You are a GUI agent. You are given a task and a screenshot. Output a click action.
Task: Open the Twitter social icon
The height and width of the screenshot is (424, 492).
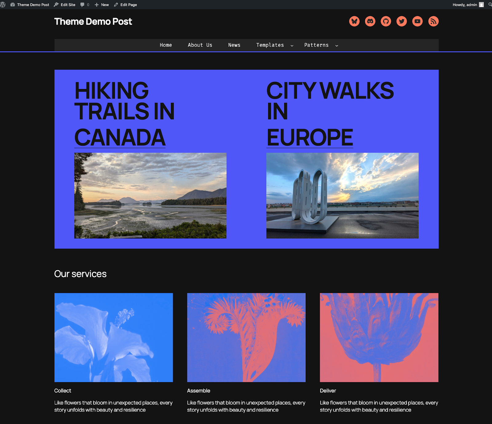402,21
